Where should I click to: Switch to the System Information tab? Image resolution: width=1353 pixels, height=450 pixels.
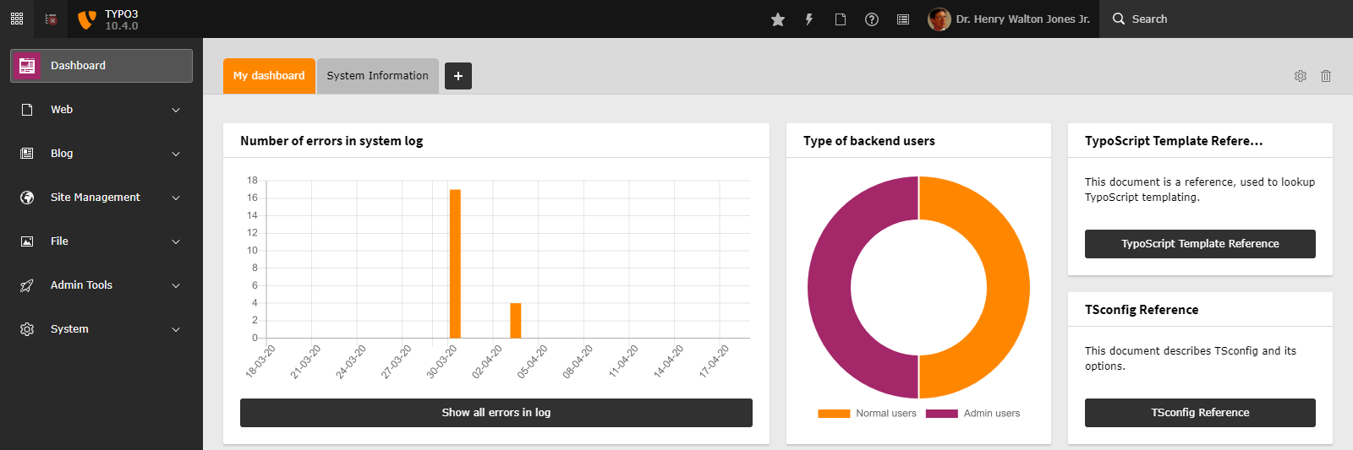click(x=378, y=76)
